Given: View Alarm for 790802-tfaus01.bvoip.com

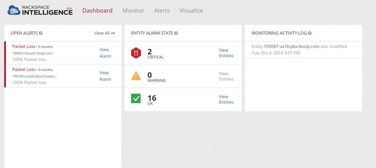Looking at the screenshot, I should (105, 53).
